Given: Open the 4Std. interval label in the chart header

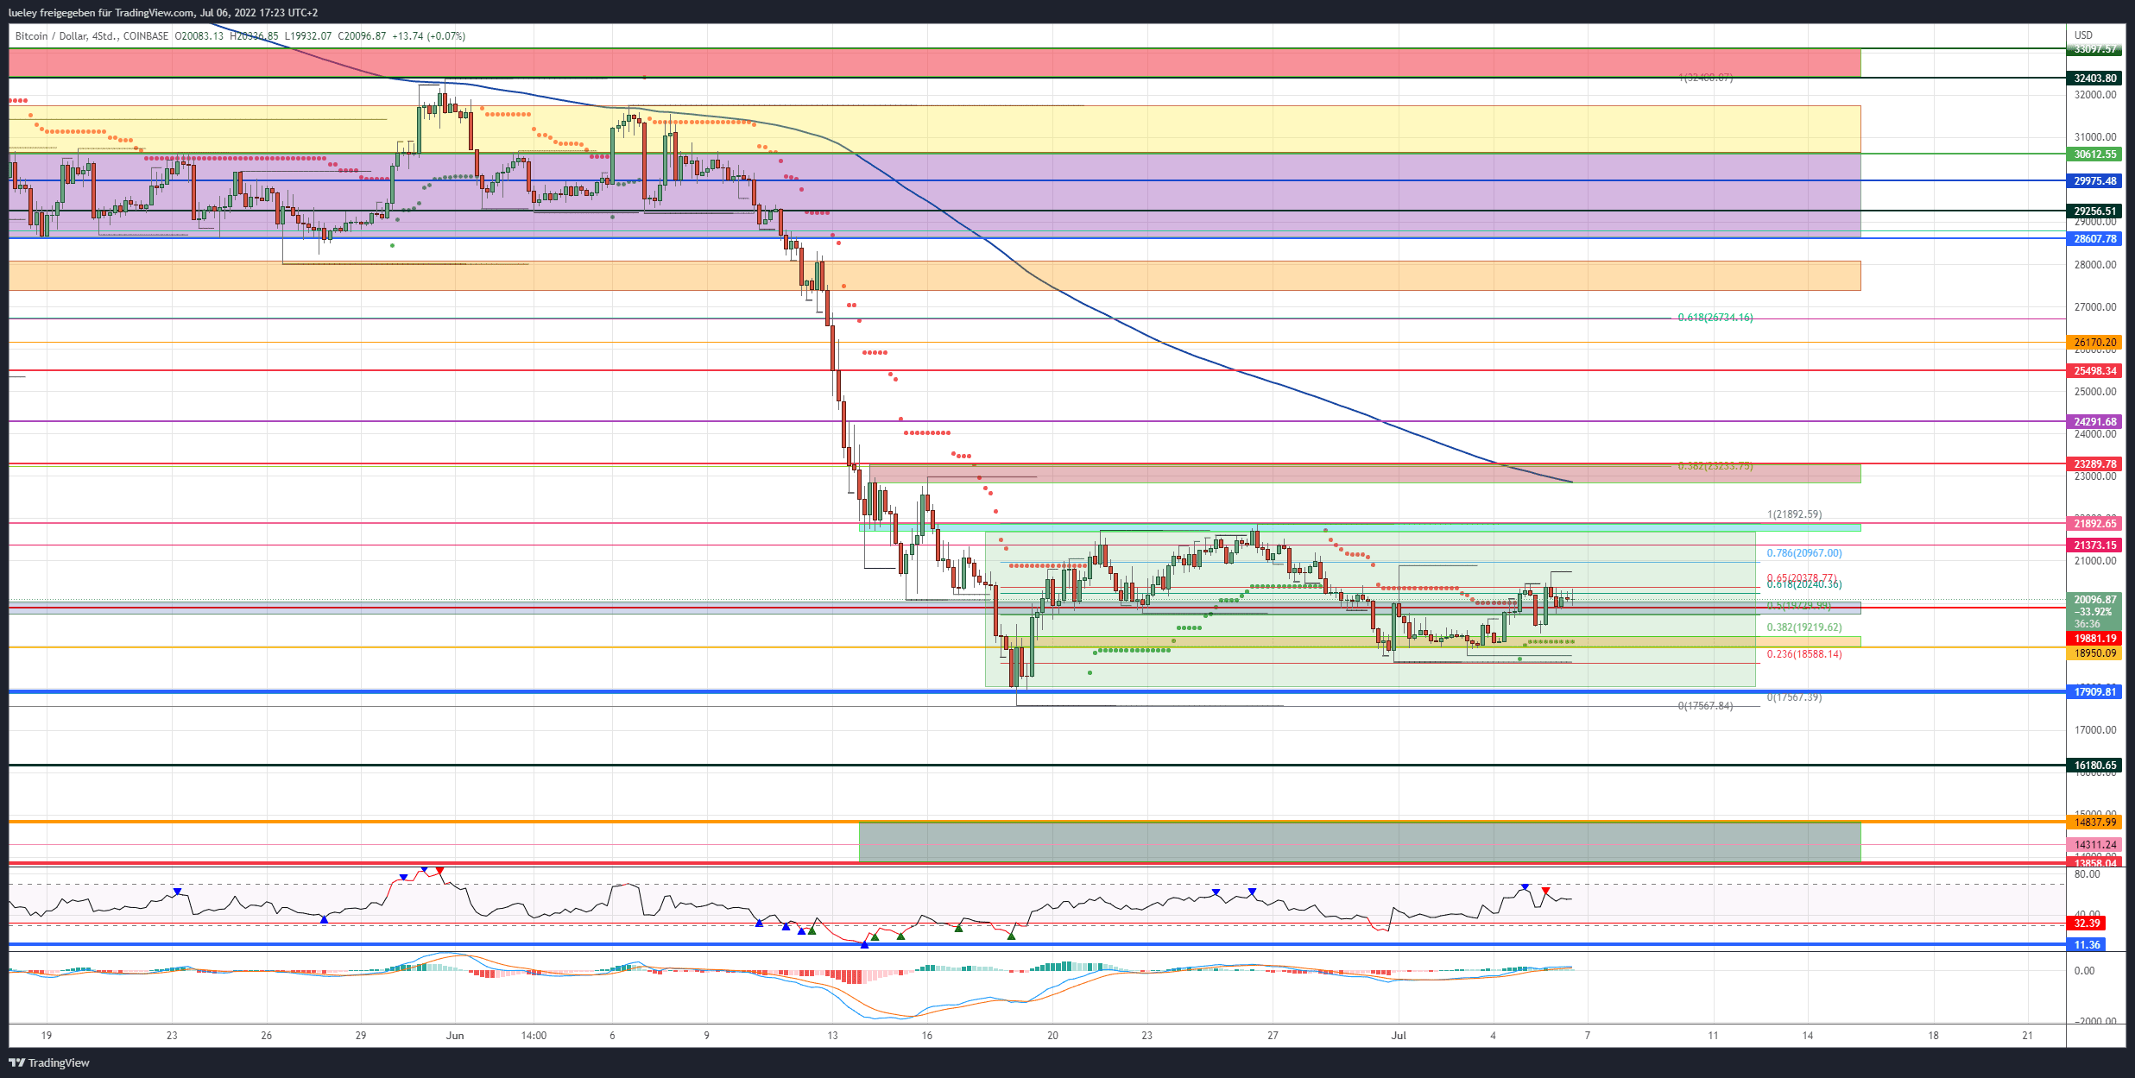Looking at the screenshot, I should point(104,36).
